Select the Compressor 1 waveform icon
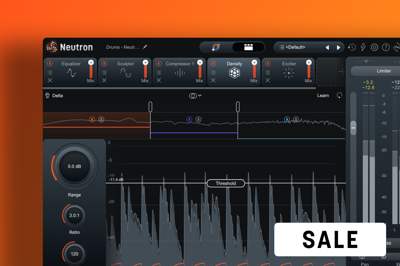 [x=180, y=73]
